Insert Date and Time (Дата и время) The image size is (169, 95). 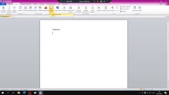click(124, 9)
